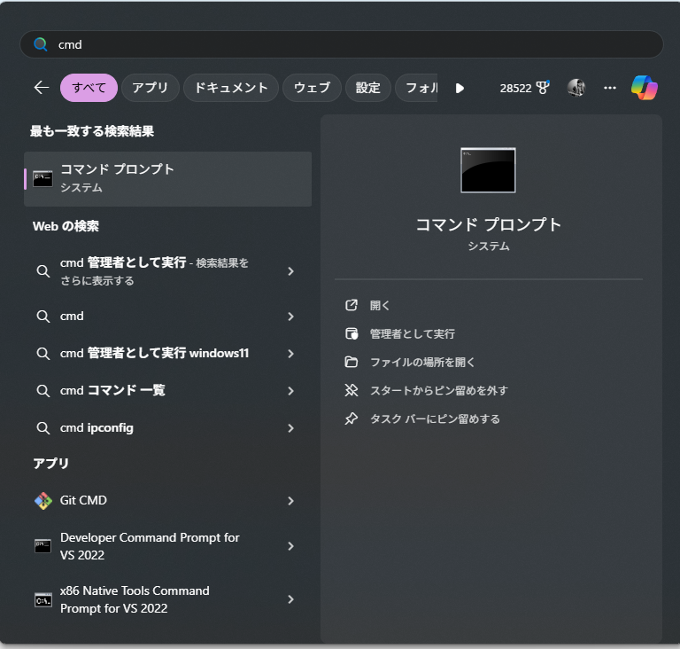This screenshot has width=680, height=649.
Task: Switch to the フォル filter tab
Action: 416,88
